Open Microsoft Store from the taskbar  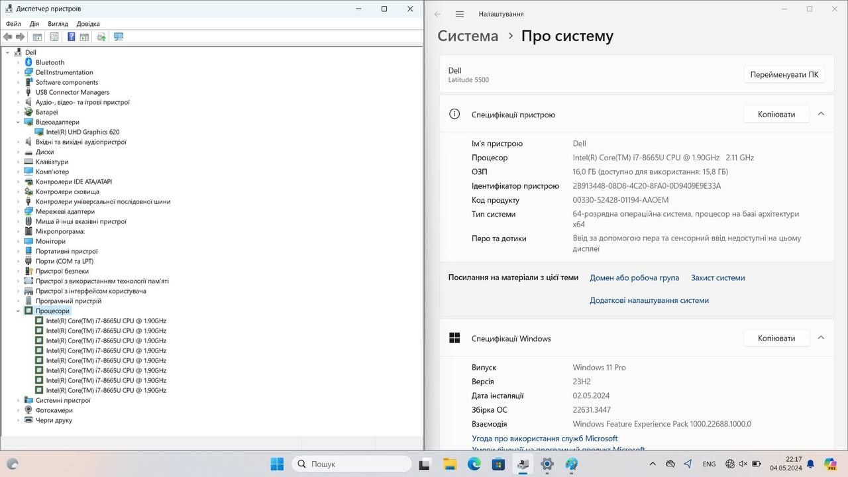coord(498,464)
